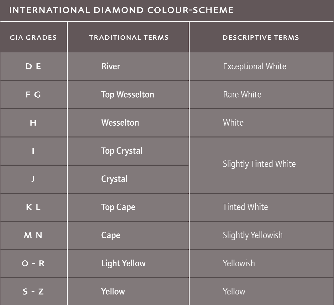Select the M N grade cell
Viewport: 334px width, 305px height.
33,235
